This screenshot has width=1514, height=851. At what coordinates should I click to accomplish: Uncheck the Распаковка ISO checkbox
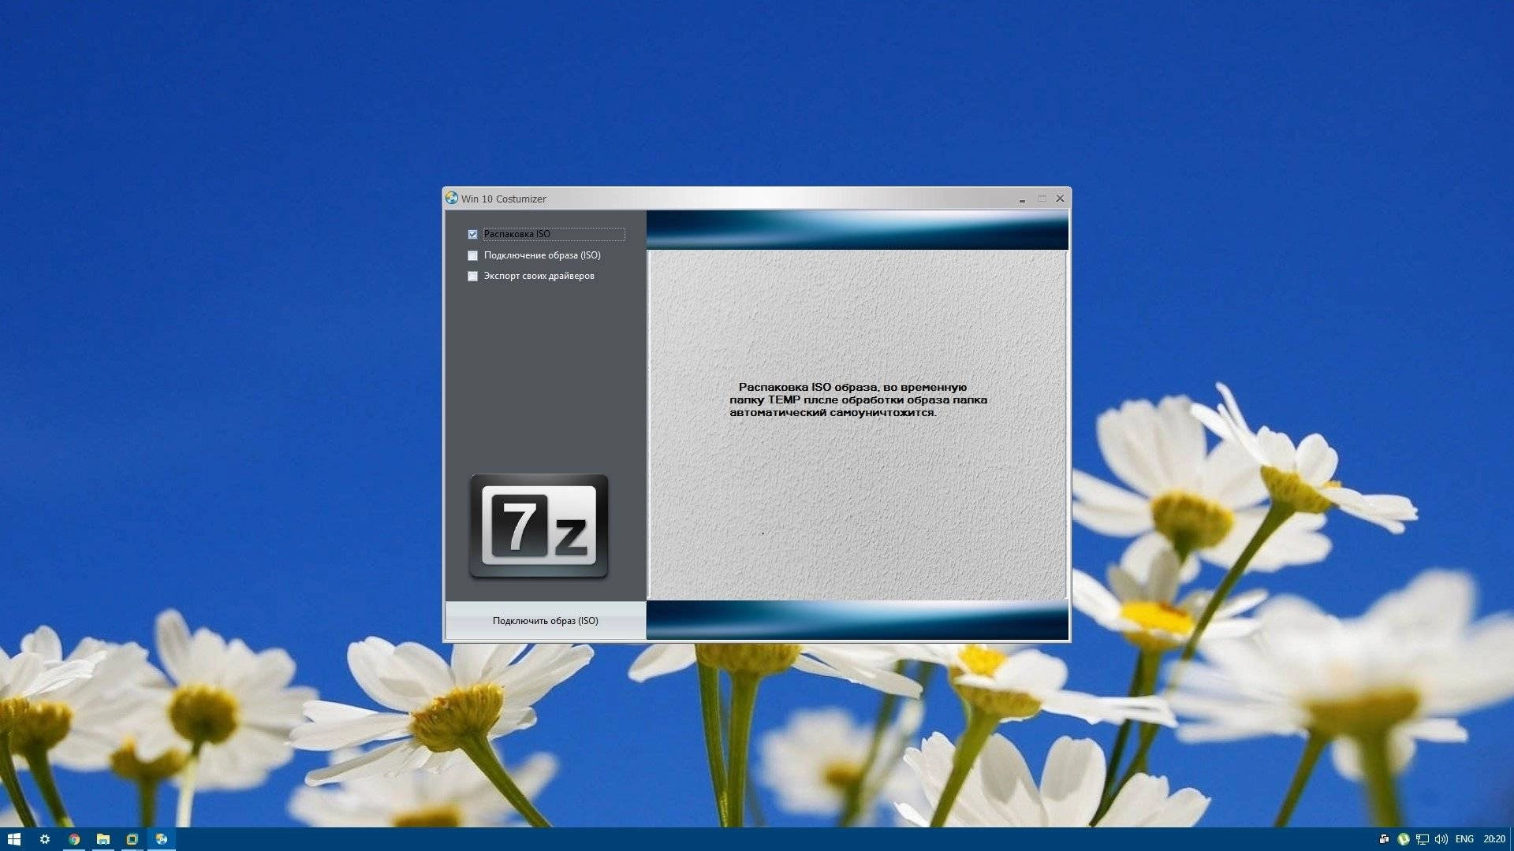click(472, 234)
